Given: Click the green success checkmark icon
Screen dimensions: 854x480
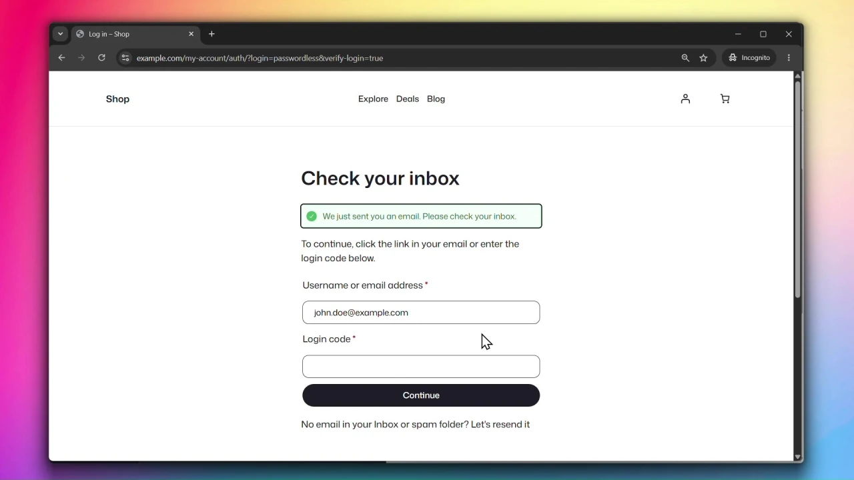Looking at the screenshot, I should click(x=312, y=216).
